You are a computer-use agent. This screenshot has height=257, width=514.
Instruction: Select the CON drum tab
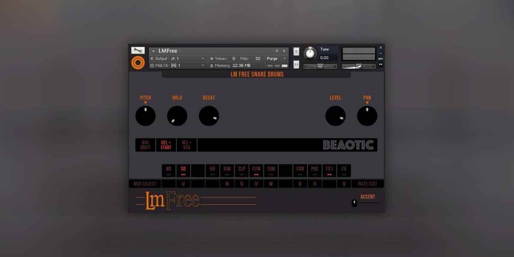(300, 170)
